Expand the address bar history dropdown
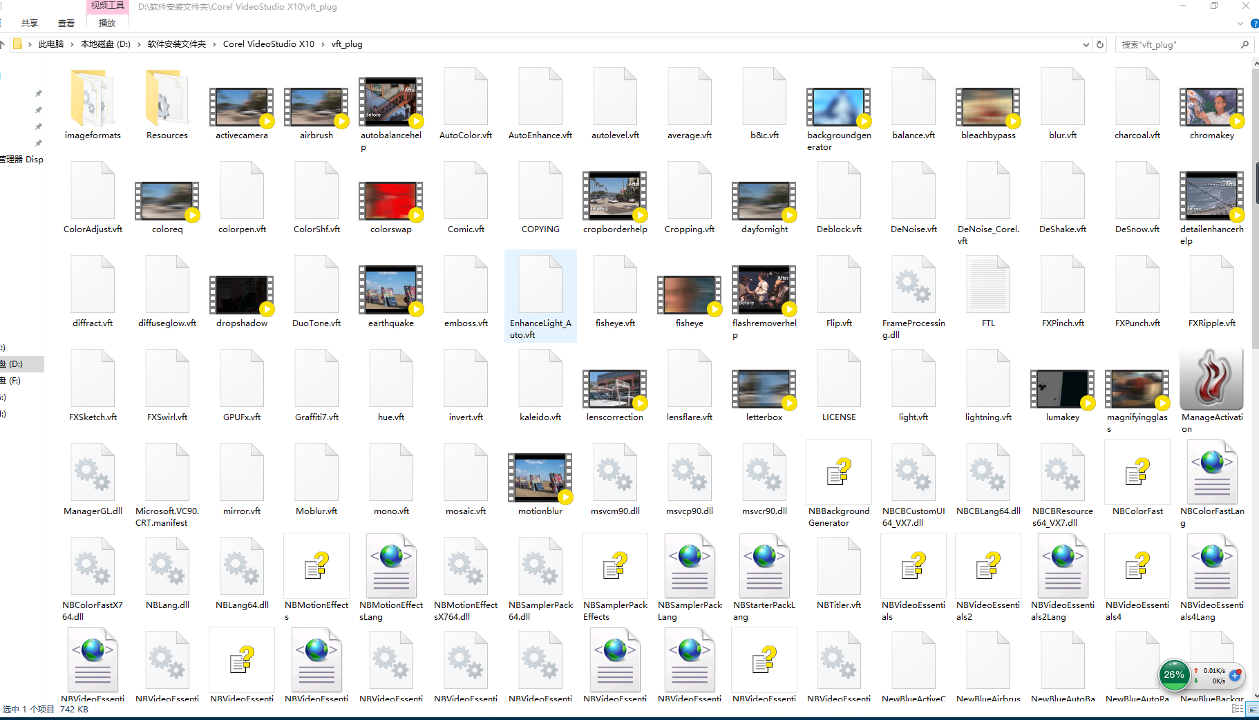Viewport: 1259px width, 720px height. pyautogui.click(x=1086, y=45)
